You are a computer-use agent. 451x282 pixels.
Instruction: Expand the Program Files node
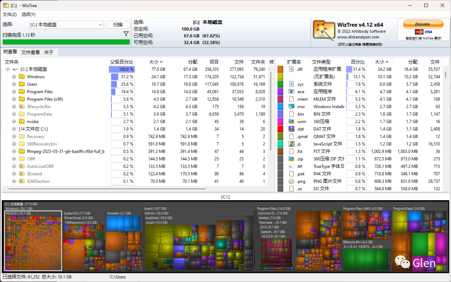pyautogui.click(x=14, y=92)
